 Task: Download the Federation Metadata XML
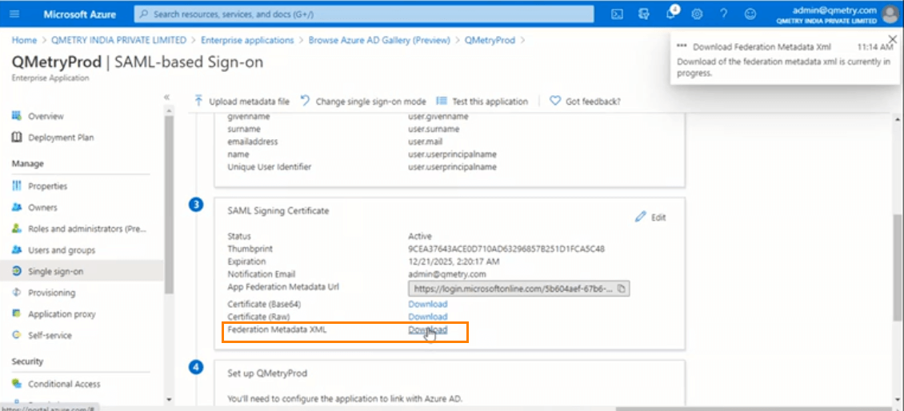pos(427,329)
